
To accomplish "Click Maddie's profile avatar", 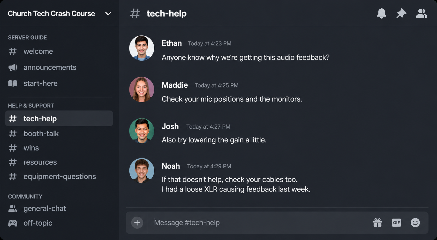I will 142,89.
